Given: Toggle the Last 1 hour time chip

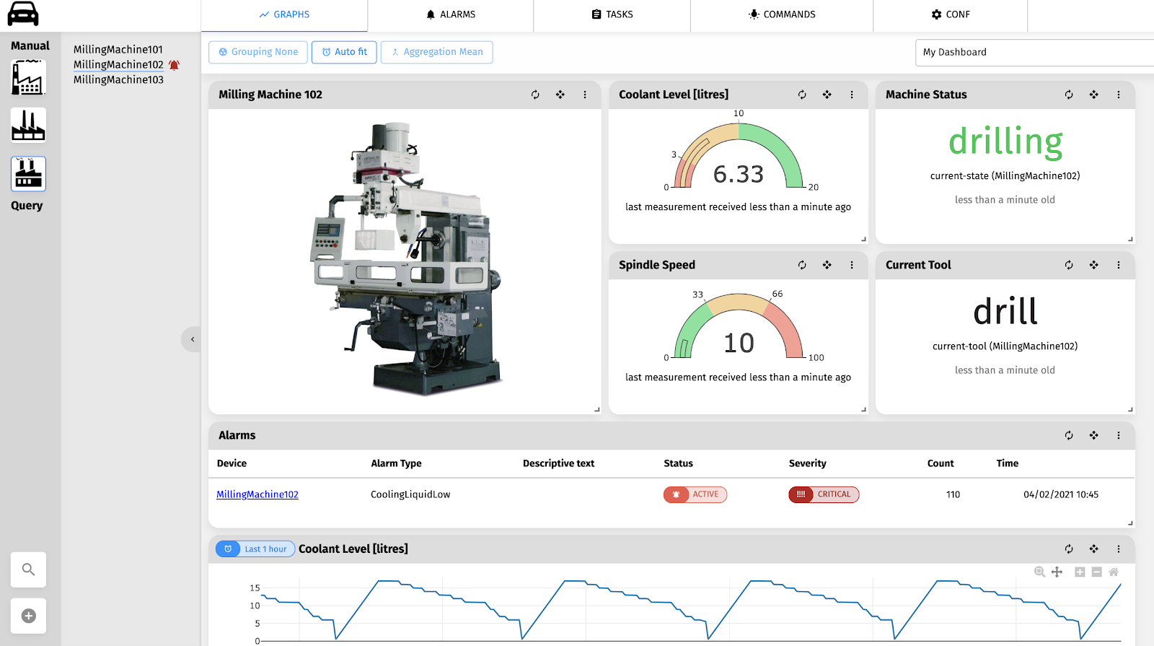Looking at the screenshot, I should 255,549.
